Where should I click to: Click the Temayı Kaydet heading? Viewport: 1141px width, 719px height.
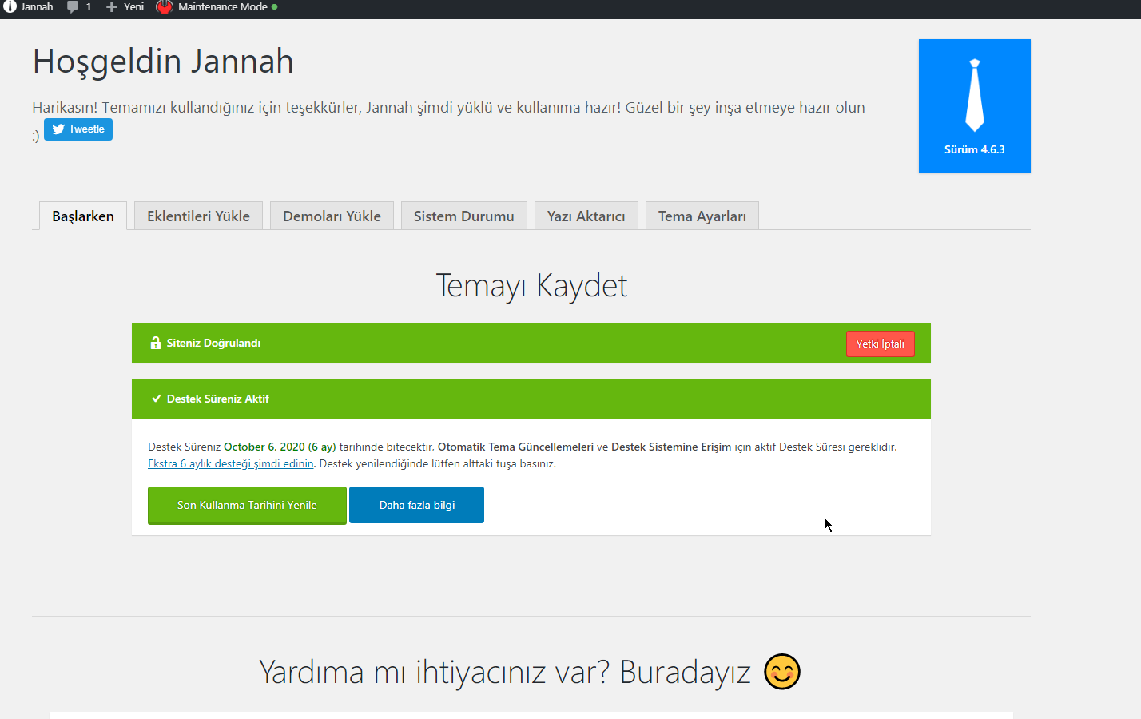pyautogui.click(x=531, y=286)
